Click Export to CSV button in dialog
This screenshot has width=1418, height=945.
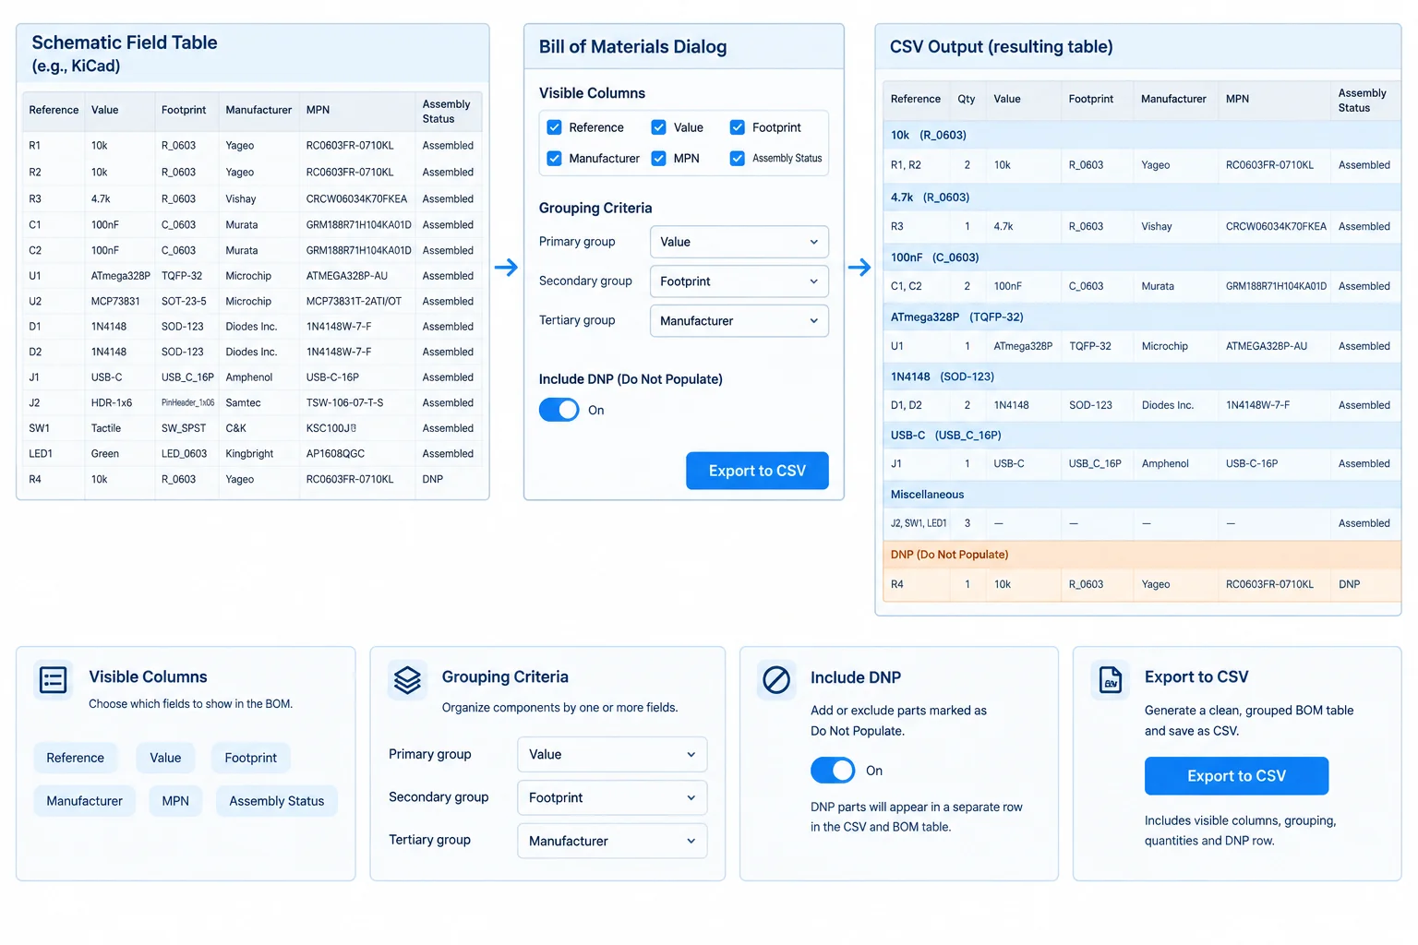click(x=757, y=471)
